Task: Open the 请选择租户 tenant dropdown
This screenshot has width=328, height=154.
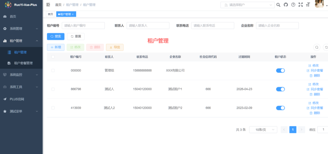Action: 247,5
